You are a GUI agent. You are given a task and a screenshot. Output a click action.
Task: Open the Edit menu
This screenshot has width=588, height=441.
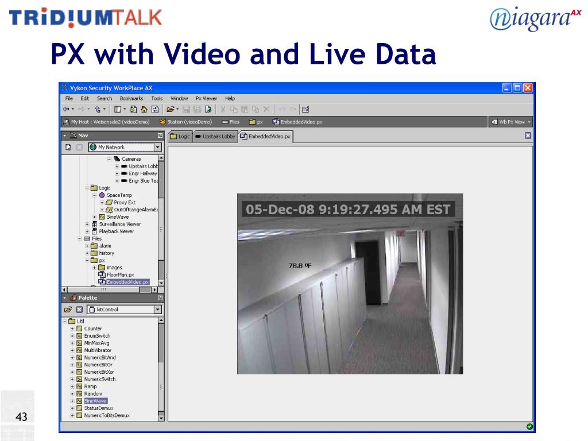pyautogui.click(x=85, y=98)
